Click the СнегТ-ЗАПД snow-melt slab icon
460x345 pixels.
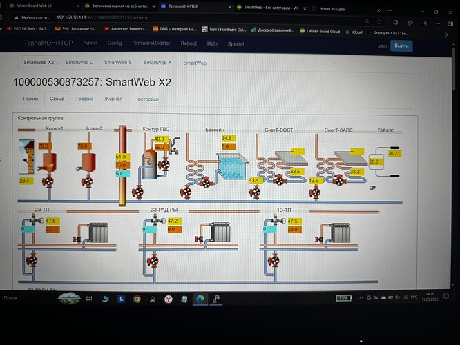[351, 159]
